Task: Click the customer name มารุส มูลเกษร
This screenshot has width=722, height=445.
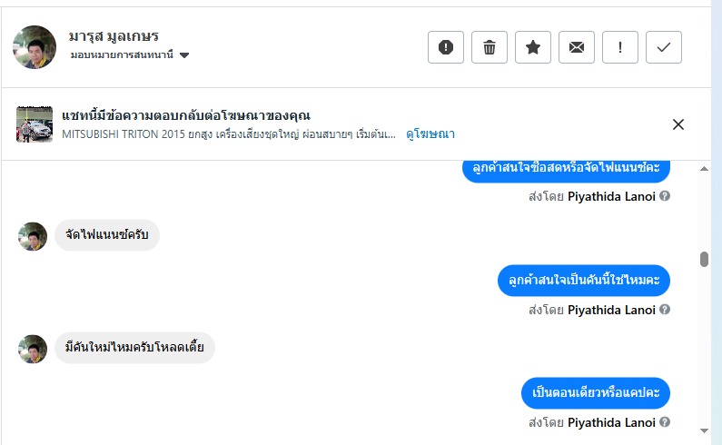Action: pyautogui.click(x=114, y=36)
